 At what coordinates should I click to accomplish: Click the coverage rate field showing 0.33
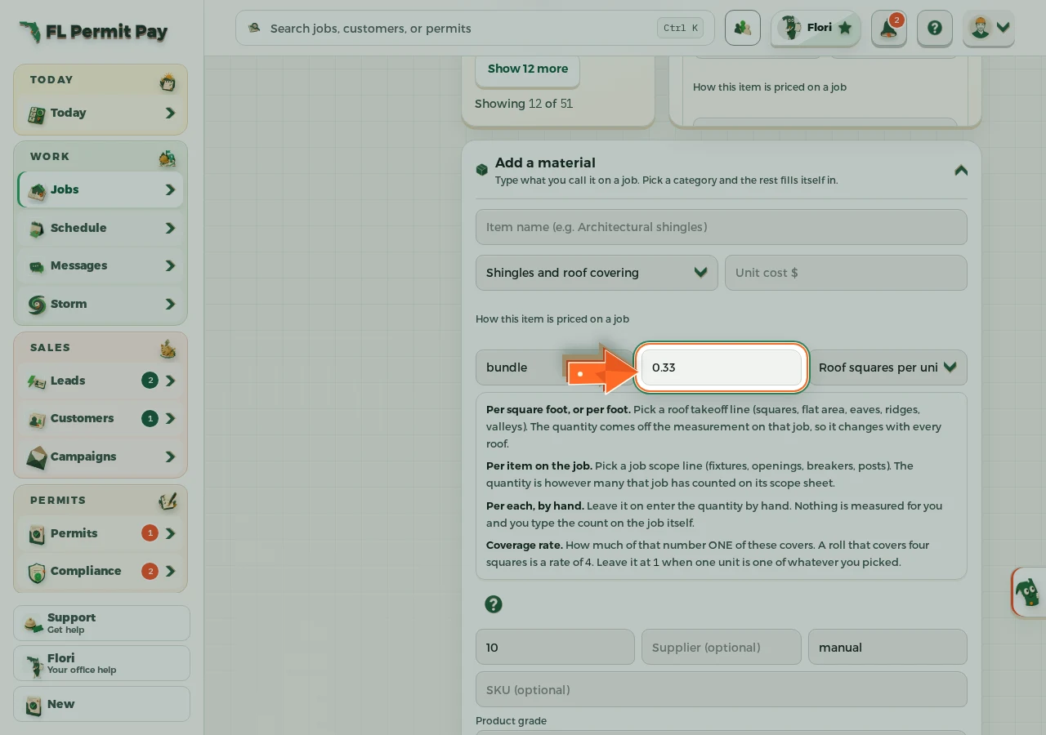pos(722,367)
